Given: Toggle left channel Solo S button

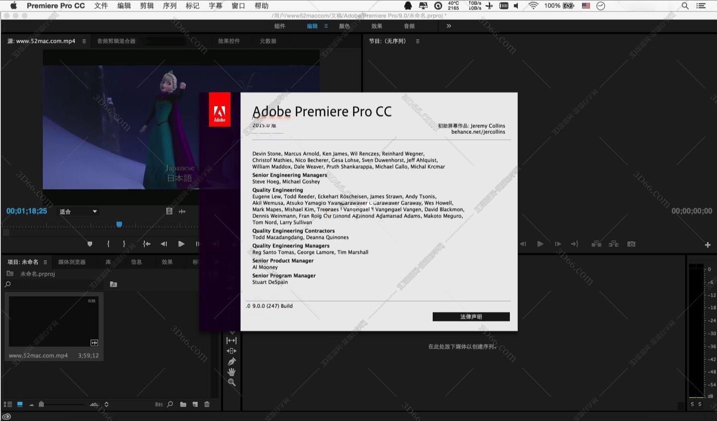Looking at the screenshot, I should (x=692, y=405).
